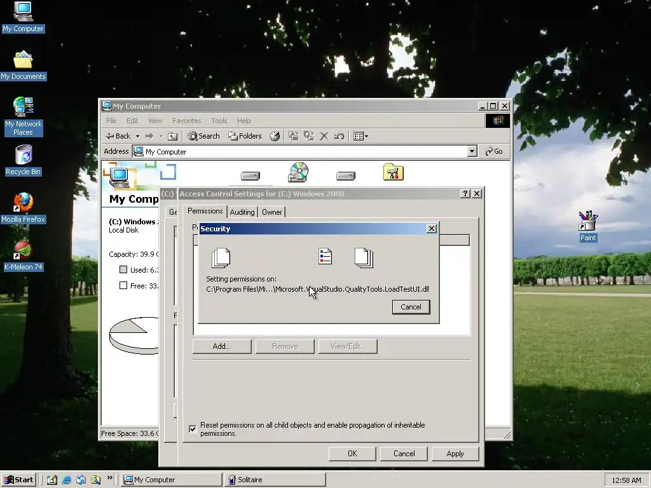Click the search folder quick launch icon
The width and height of the screenshot is (651, 488).
[95, 480]
